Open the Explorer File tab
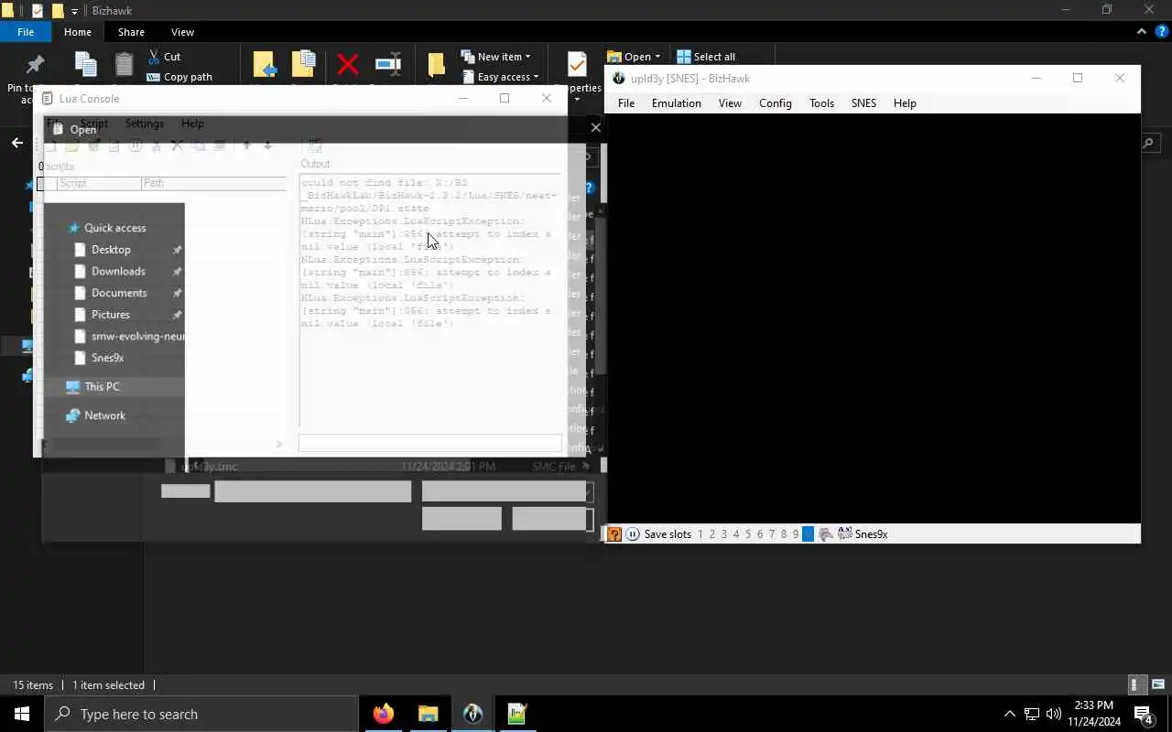 tap(26, 32)
